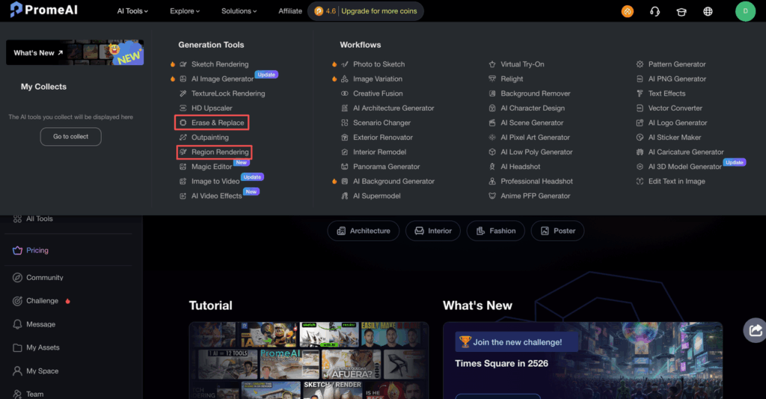Click the floating share arrow button
This screenshot has width=766, height=399.
[755, 330]
